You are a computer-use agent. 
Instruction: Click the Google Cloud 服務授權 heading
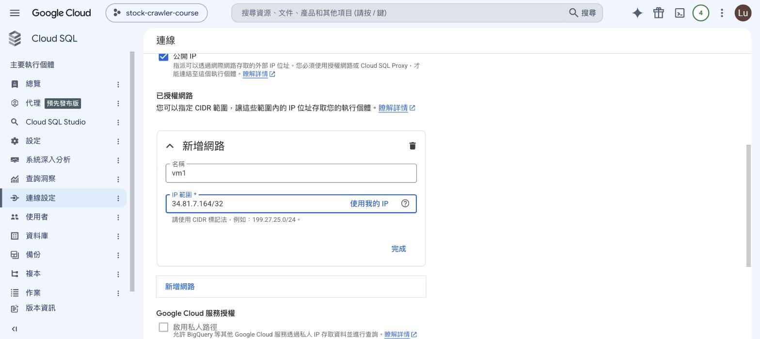point(195,313)
